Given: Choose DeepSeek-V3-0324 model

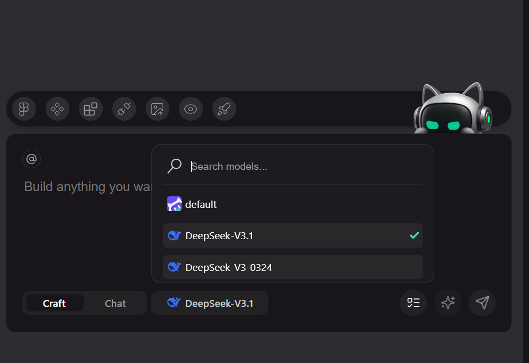Looking at the screenshot, I should tap(292, 267).
